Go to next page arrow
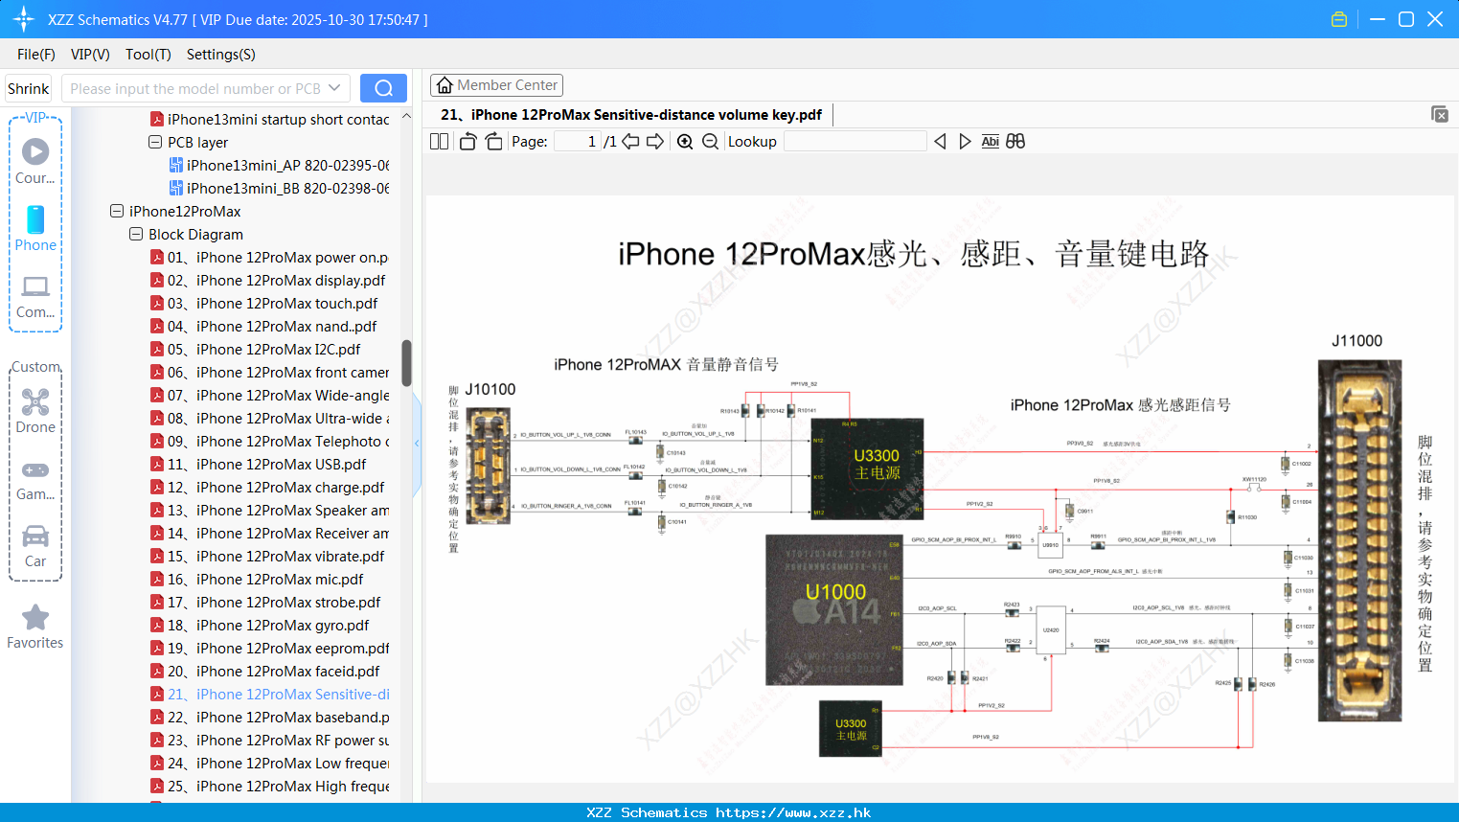1459x822 pixels. pos(655,142)
